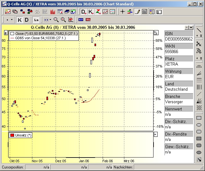The image size is (205, 171).
Task: Click the text document info icon
Action: coord(145,12)
